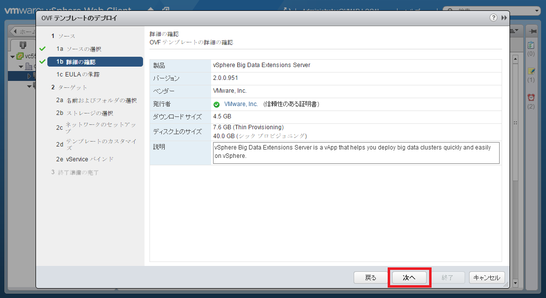
Task: Select step 2c ネットワークのセットアップ
Action: pyautogui.click(x=97, y=128)
